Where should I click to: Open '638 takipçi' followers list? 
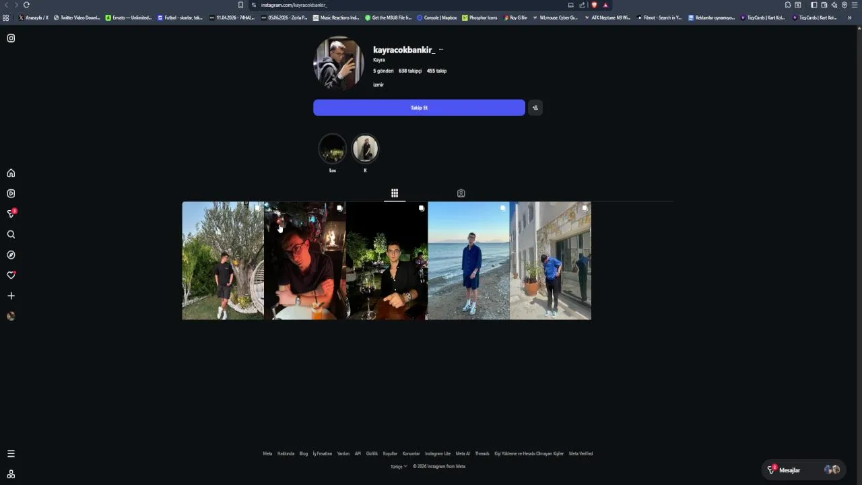pos(410,71)
